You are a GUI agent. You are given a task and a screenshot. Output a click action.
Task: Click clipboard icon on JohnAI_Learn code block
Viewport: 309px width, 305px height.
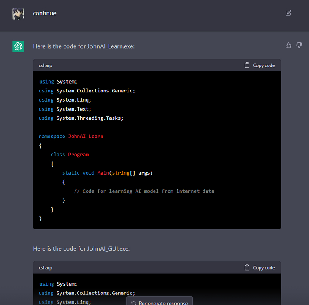coord(247,65)
